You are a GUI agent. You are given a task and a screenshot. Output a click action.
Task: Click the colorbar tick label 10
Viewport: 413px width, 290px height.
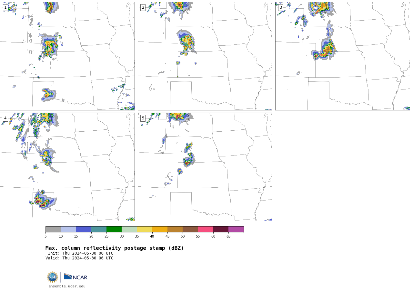(x=61, y=237)
